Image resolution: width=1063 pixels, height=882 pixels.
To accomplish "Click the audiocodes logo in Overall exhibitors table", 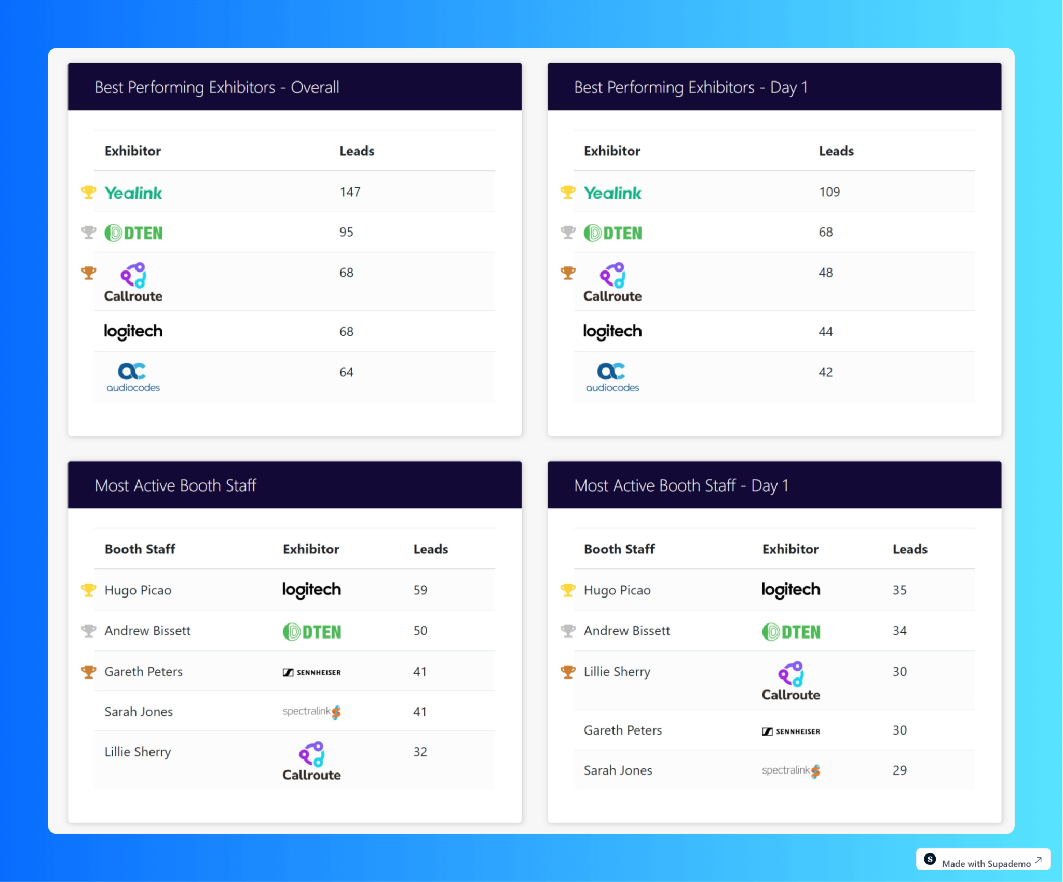I will [133, 378].
